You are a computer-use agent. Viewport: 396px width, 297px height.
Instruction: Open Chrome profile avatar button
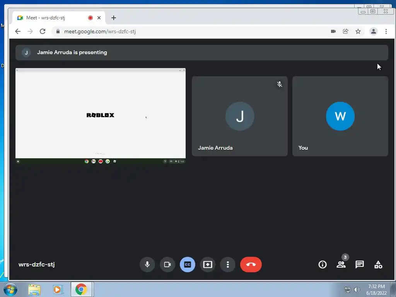[374, 31]
